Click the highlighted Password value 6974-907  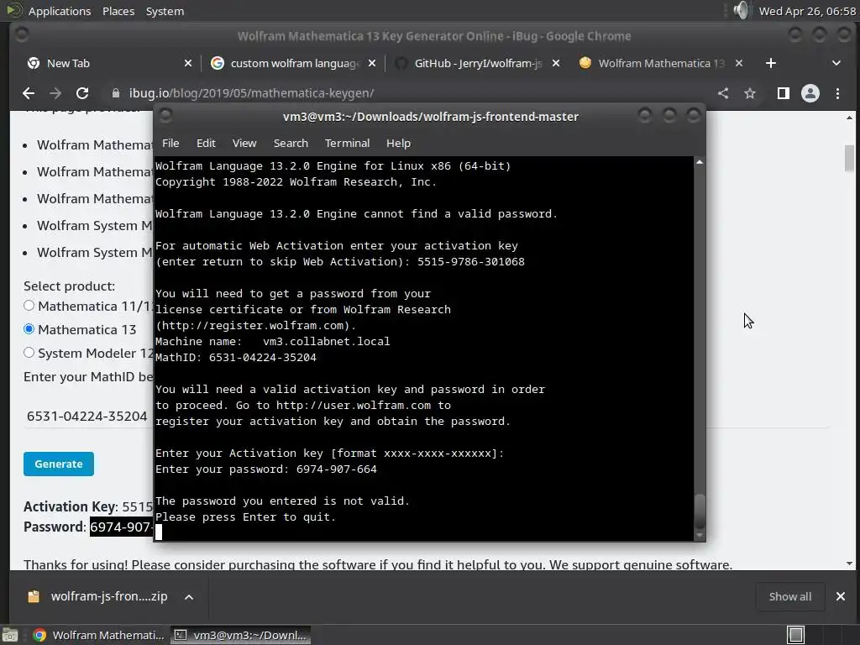121,527
